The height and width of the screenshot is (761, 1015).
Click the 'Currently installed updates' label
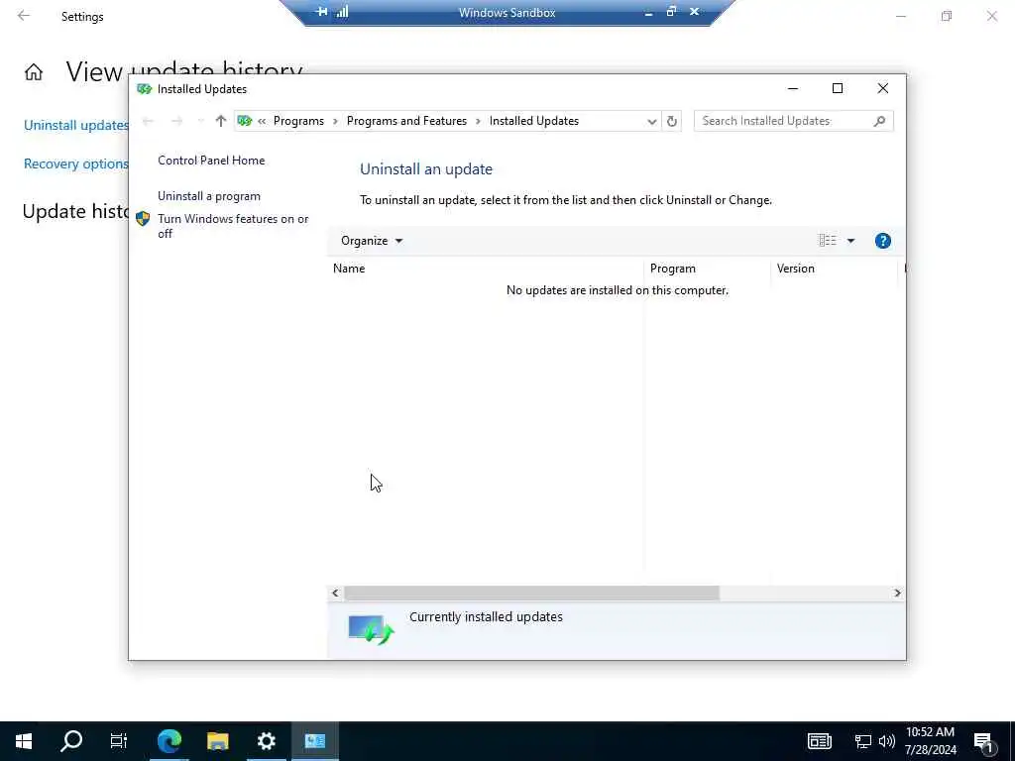click(x=486, y=617)
